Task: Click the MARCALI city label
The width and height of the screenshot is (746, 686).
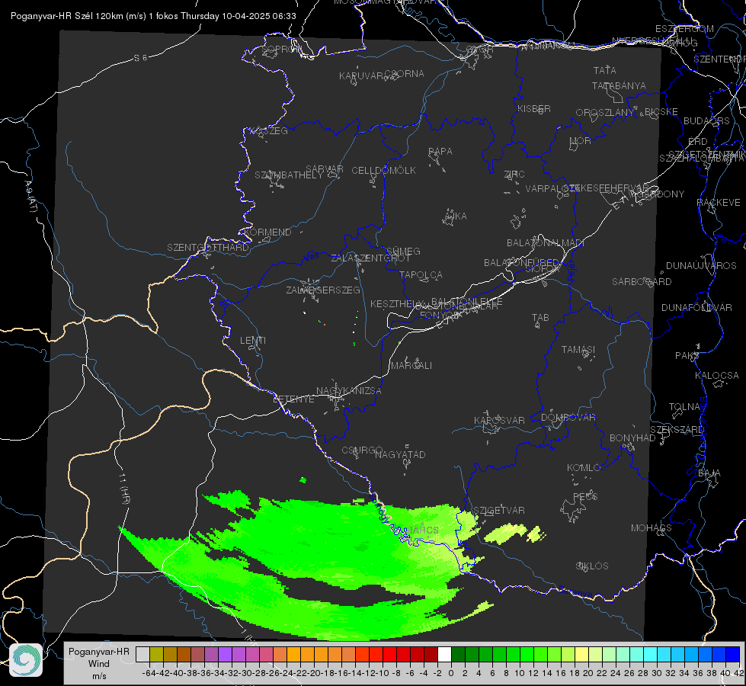Action: pyautogui.click(x=411, y=366)
